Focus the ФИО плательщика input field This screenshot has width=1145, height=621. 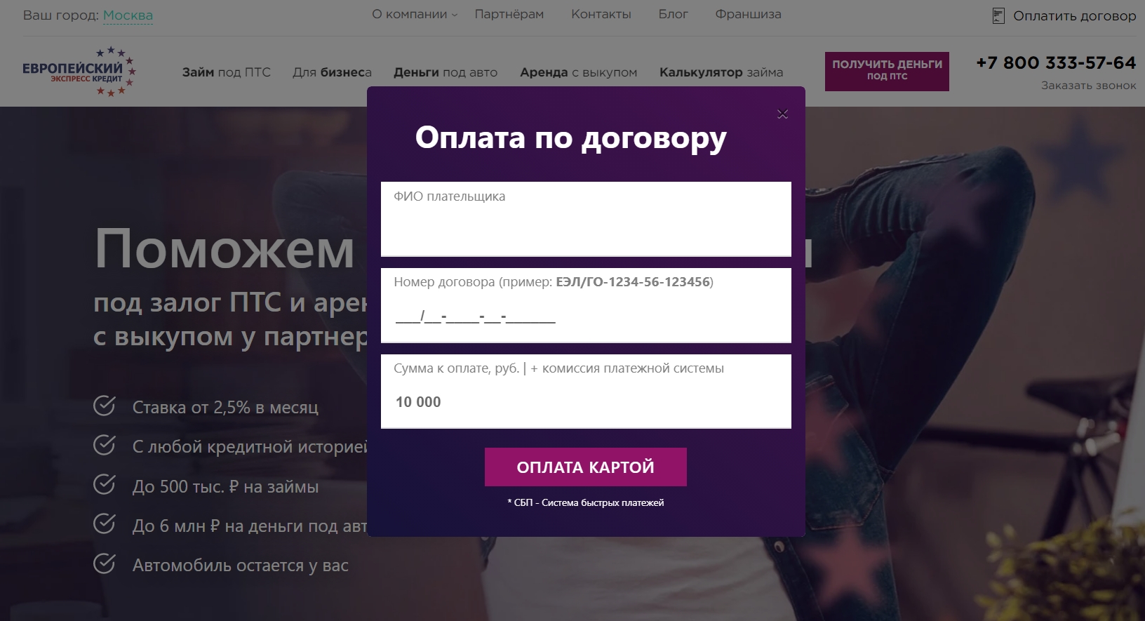tap(586, 219)
